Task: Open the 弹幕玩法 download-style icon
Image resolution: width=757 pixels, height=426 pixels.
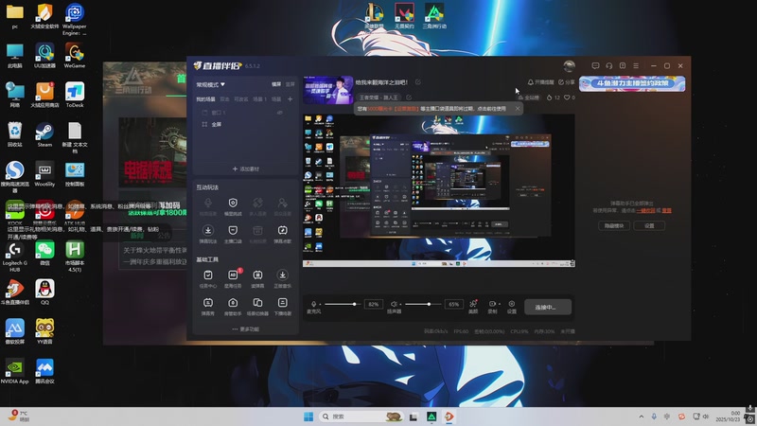Action: point(207,230)
